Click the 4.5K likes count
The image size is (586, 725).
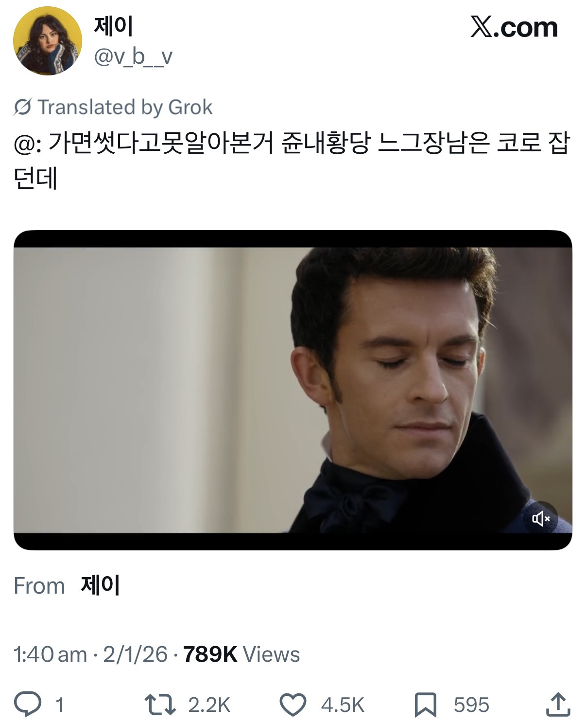pos(343,705)
